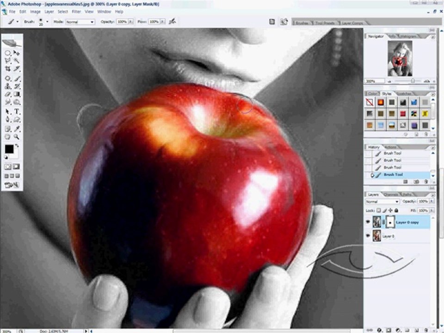Select the Gradient tool
Viewport: 444px width, 333px height.
coord(17,94)
